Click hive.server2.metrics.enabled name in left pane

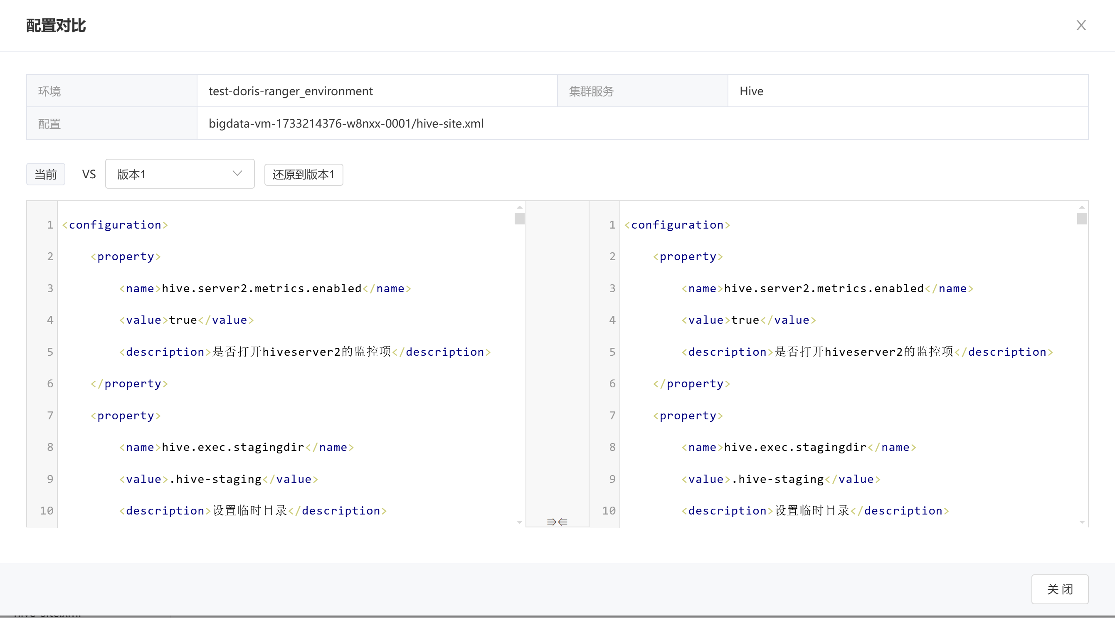click(261, 288)
